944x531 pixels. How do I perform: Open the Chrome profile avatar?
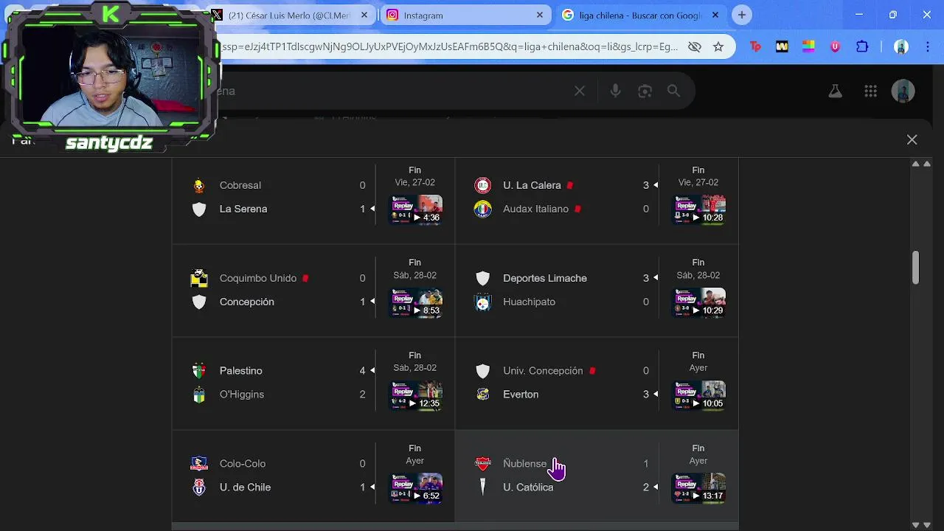click(x=900, y=46)
